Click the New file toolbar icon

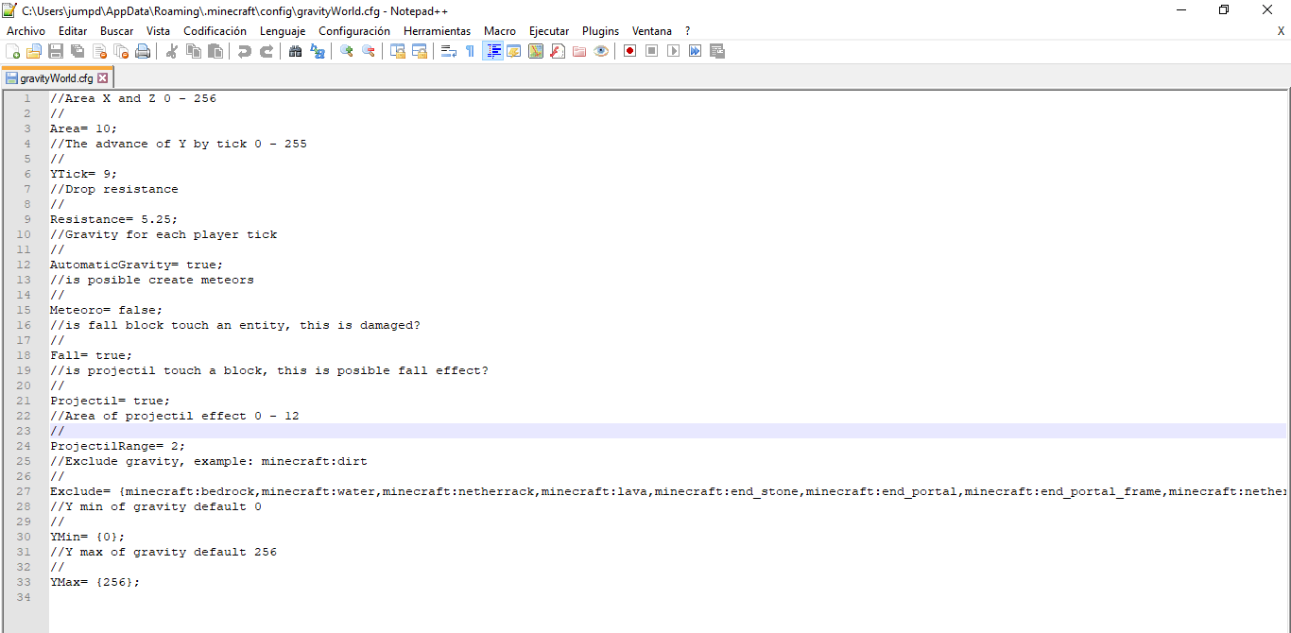click(x=13, y=51)
